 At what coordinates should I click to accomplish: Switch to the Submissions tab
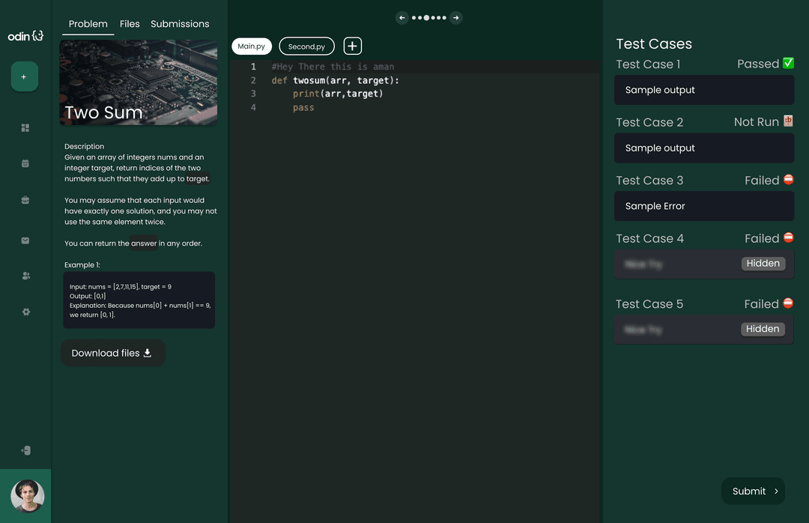[x=180, y=24]
